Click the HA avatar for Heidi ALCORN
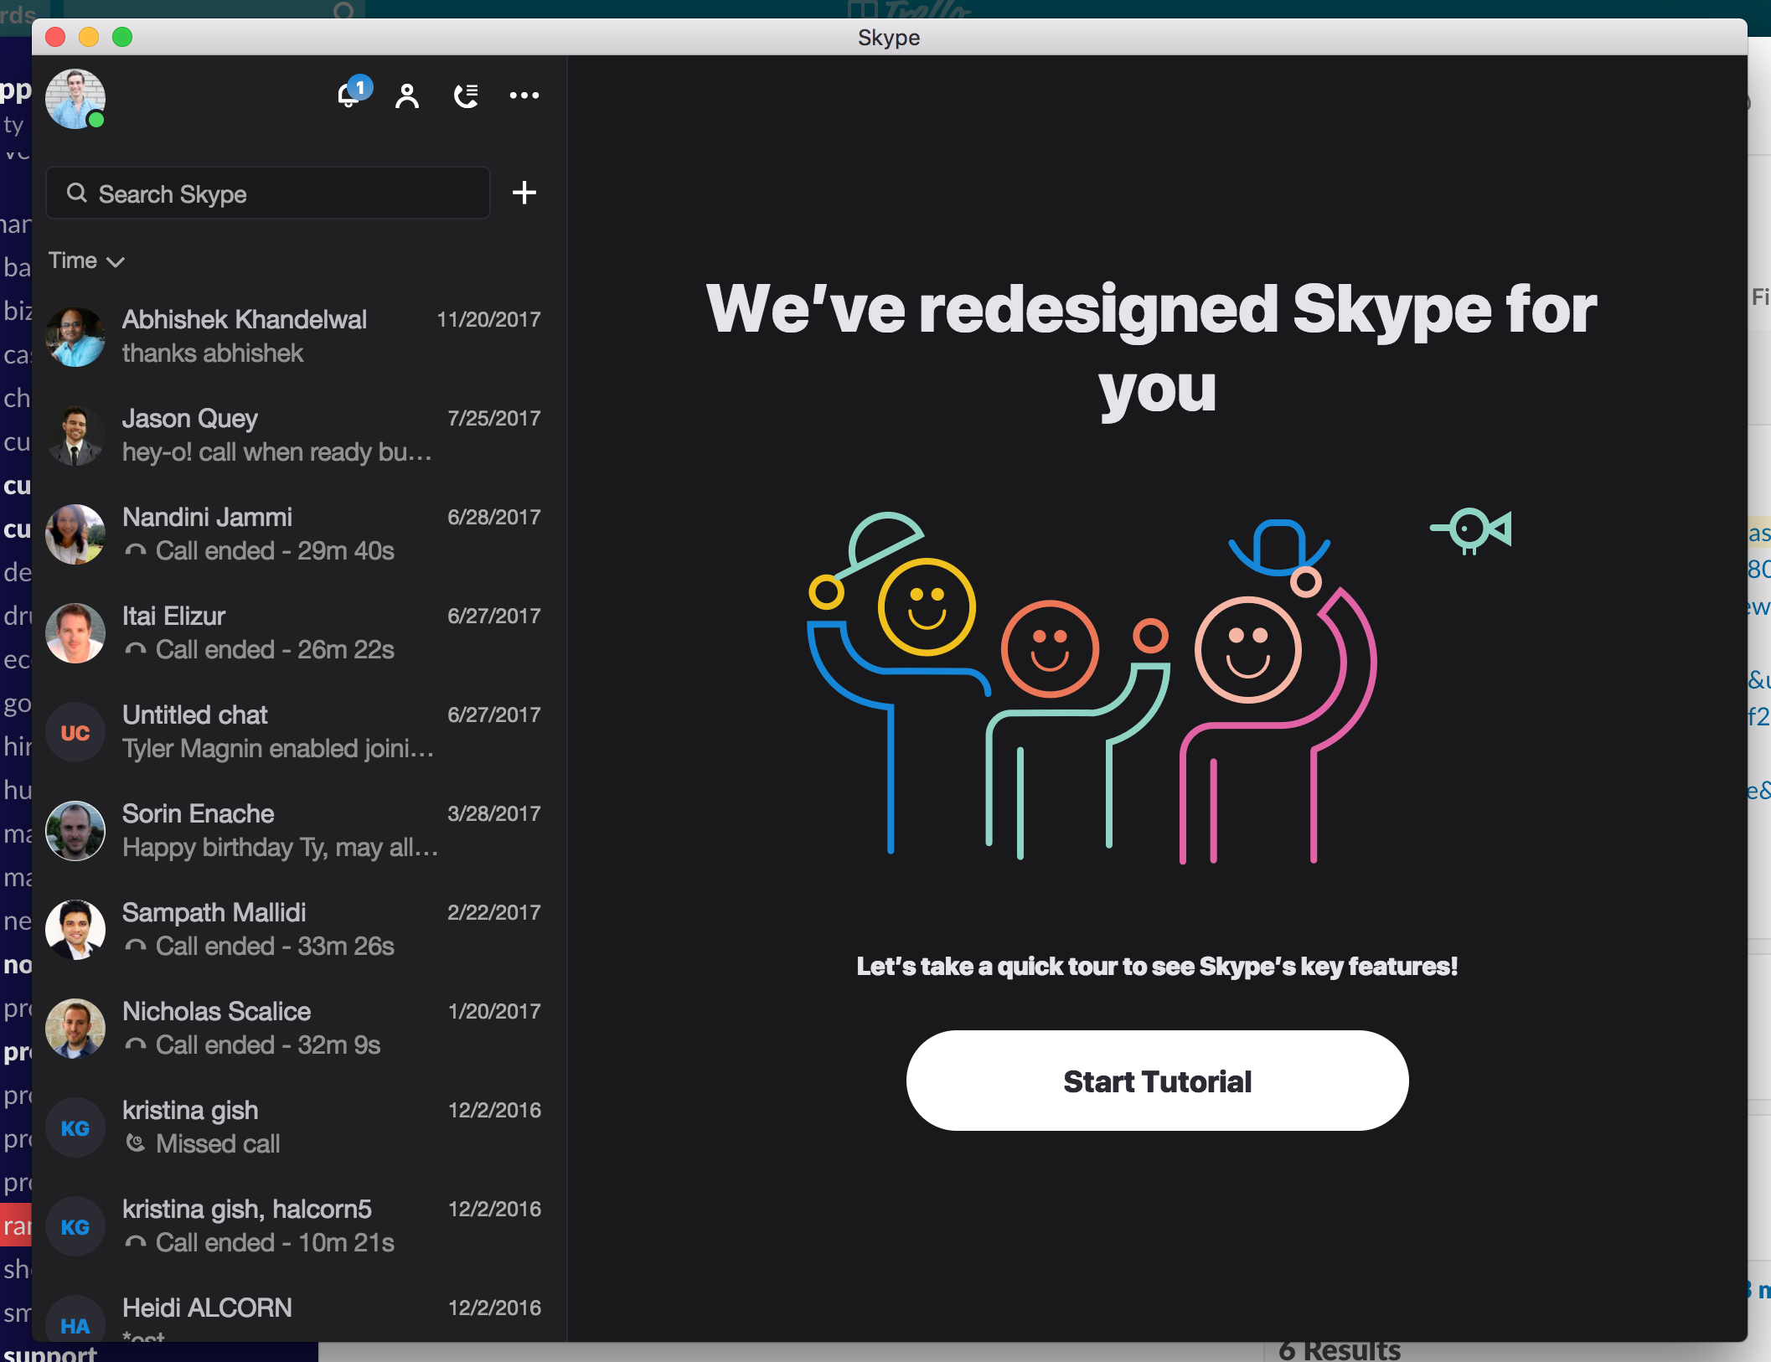The height and width of the screenshot is (1362, 1771). [x=75, y=1319]
